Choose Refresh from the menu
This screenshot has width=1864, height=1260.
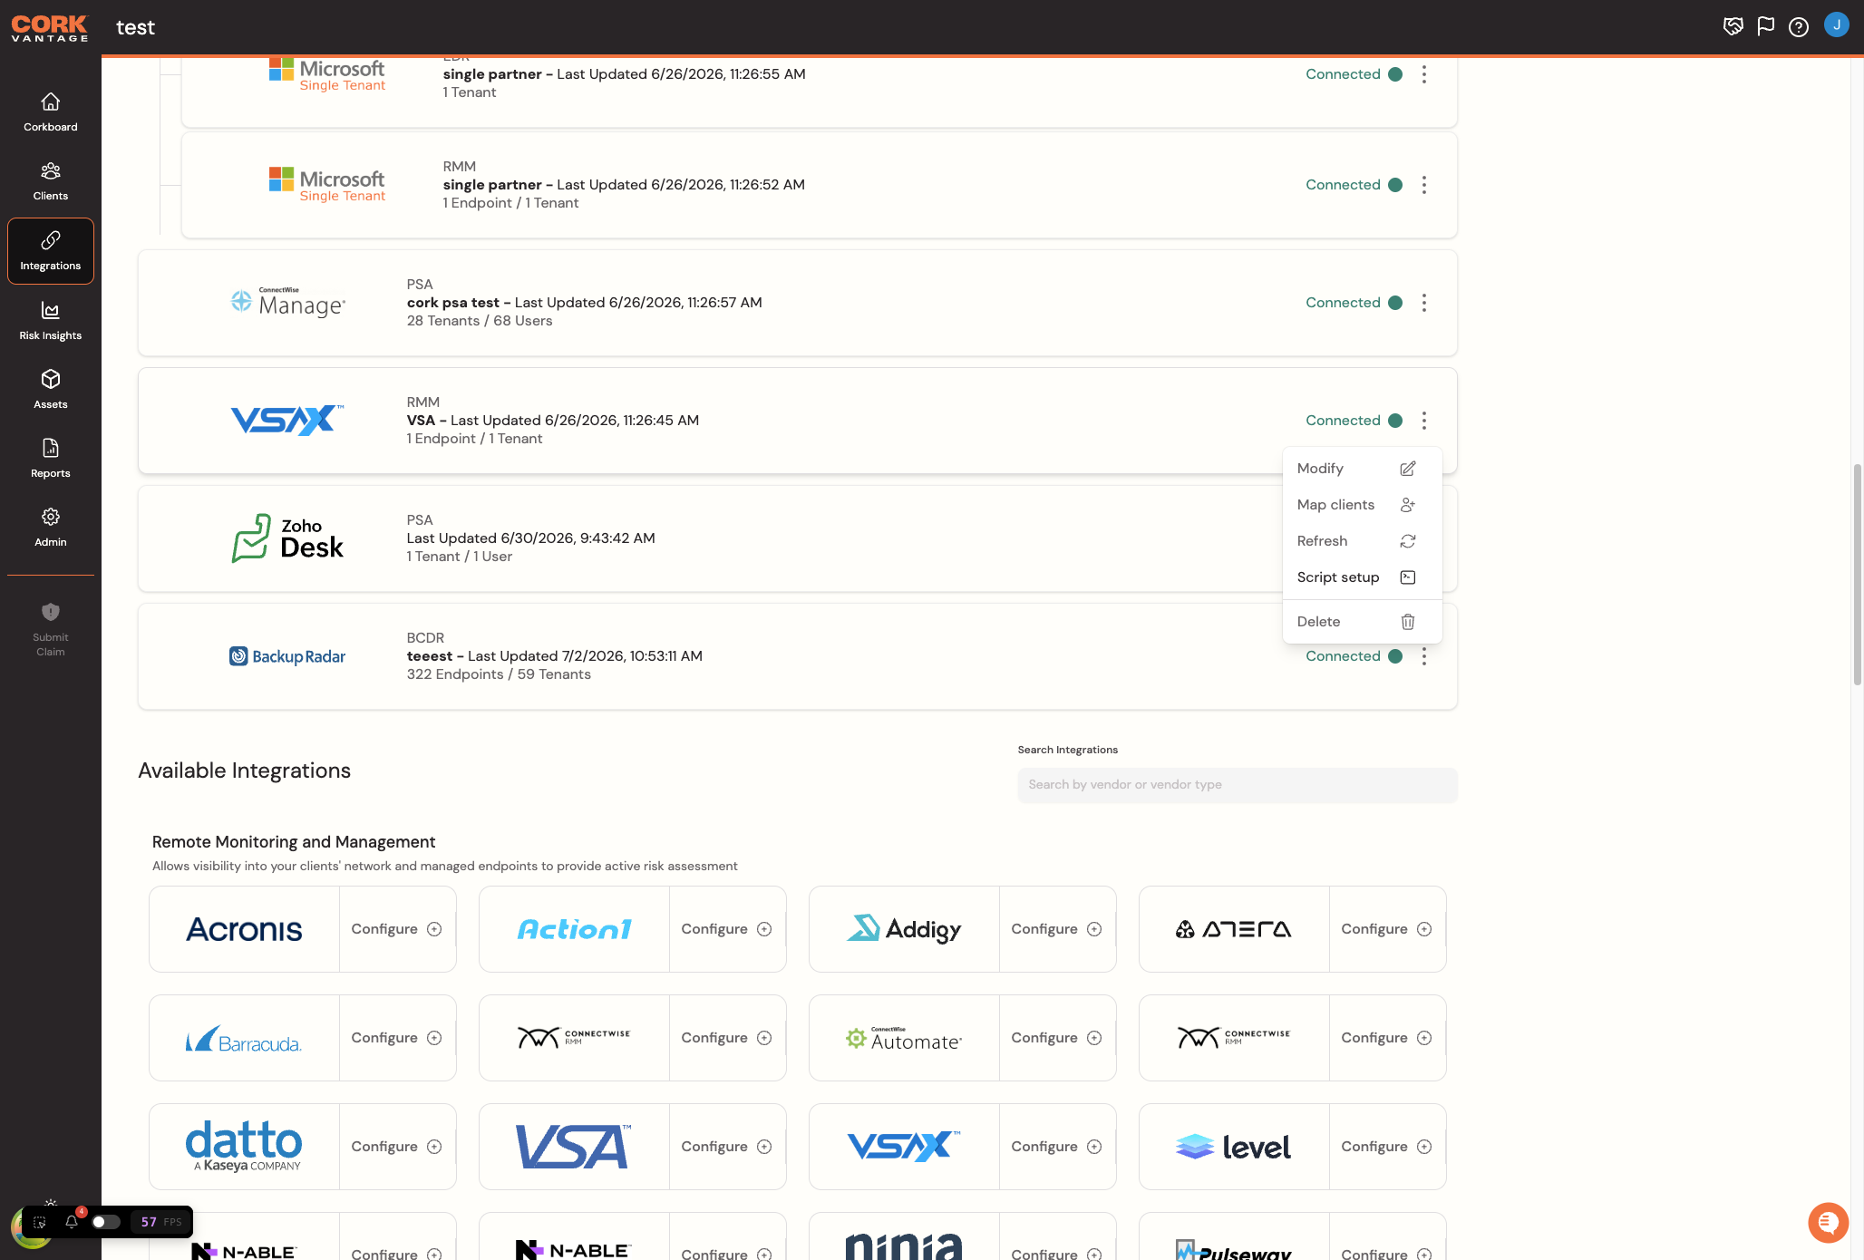pyautogui.click(x=1362, y=541)
